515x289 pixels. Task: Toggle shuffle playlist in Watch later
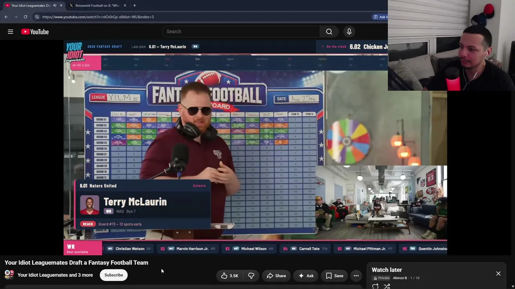(x=387, y=286)
